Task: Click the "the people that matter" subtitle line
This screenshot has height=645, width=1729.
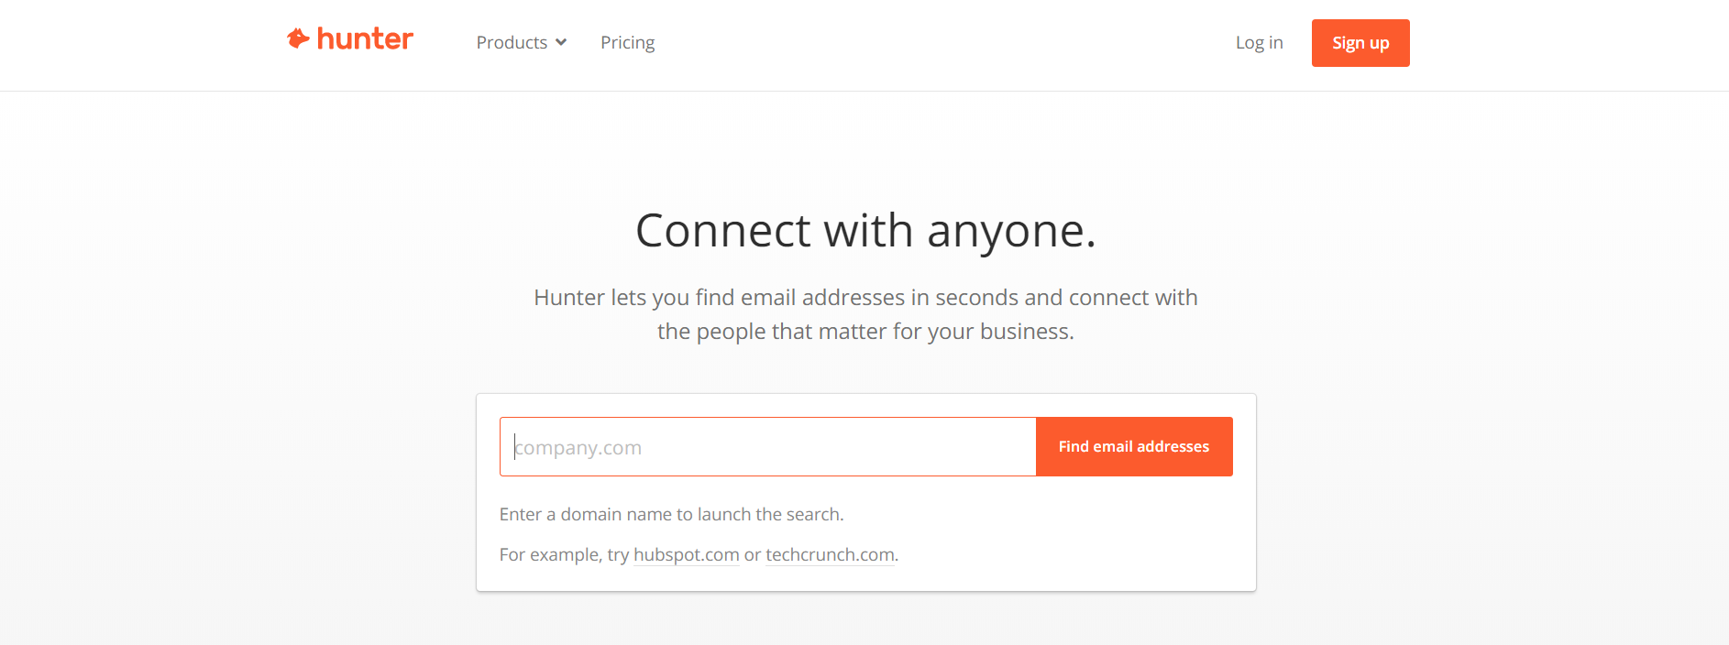Action: (x=864, y=332)
